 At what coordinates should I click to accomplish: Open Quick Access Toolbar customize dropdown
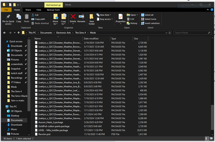pyautogui.click(x=18, y=5)
